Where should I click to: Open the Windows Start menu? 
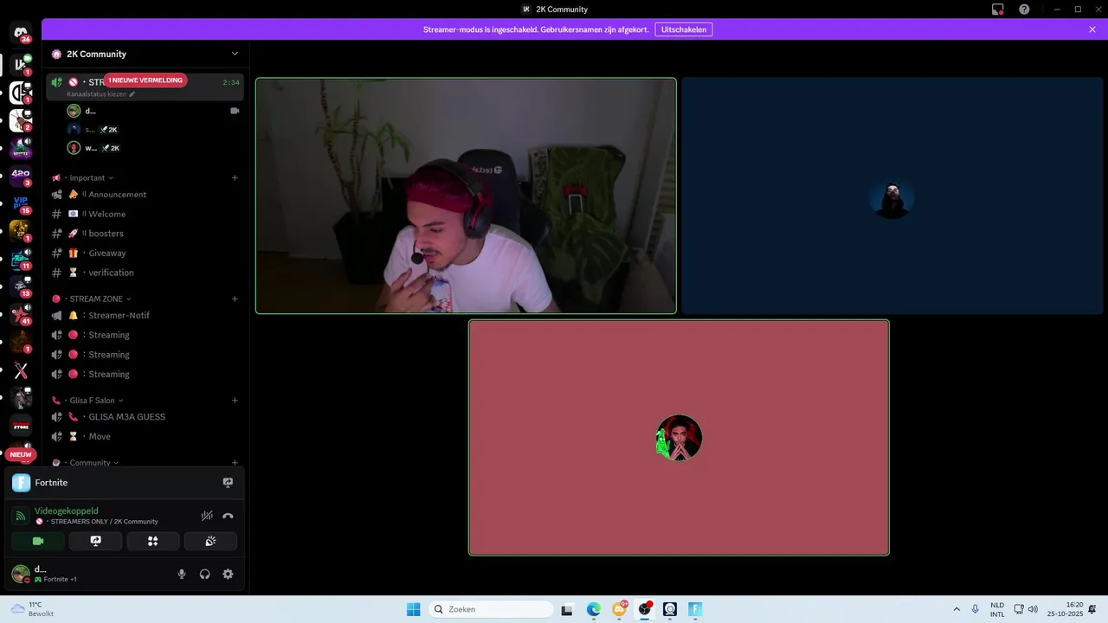414,609
